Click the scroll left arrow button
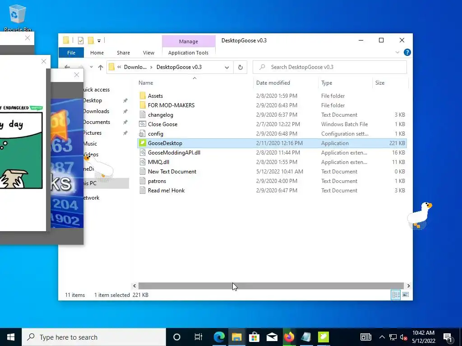This screenshot has width=462, height=346. (134, 286)
